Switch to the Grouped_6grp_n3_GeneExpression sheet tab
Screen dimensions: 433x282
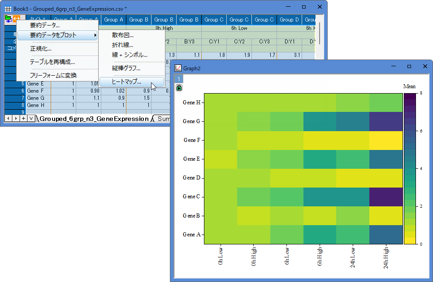click(94, 119)
